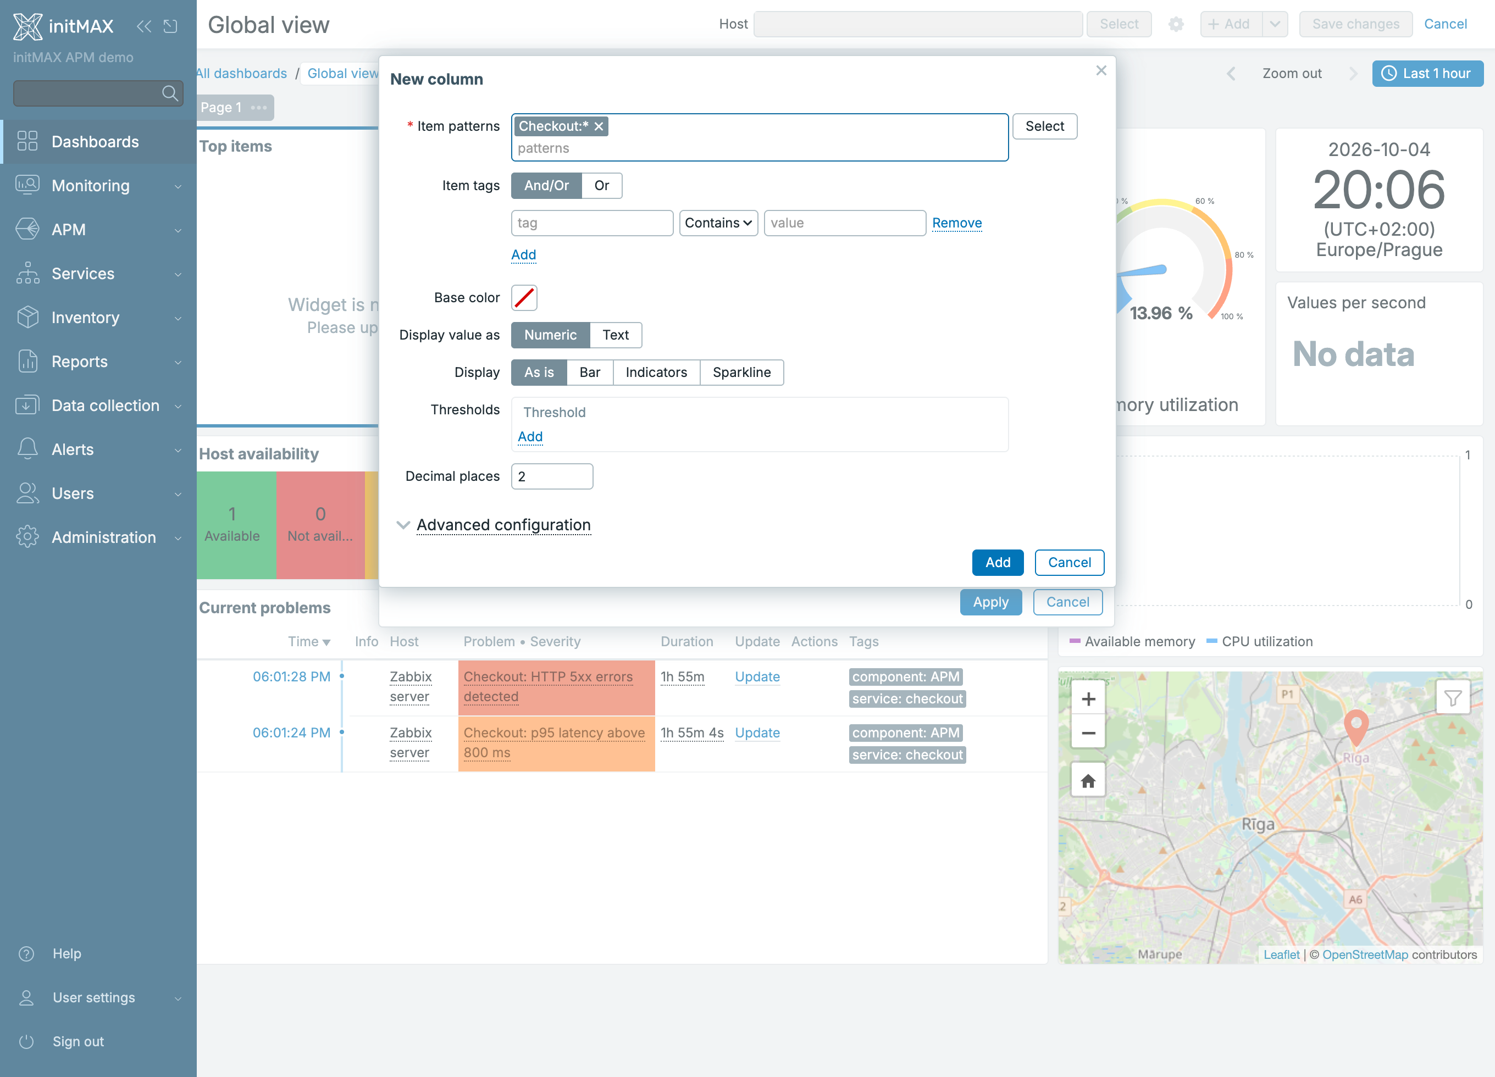Click the Alerts bell icon

27,449
